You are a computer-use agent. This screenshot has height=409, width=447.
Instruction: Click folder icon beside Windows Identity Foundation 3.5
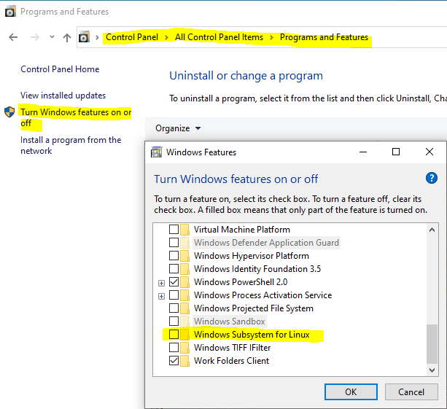pos(184,269)
